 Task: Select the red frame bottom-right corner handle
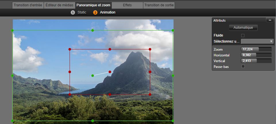click(150, 94)
